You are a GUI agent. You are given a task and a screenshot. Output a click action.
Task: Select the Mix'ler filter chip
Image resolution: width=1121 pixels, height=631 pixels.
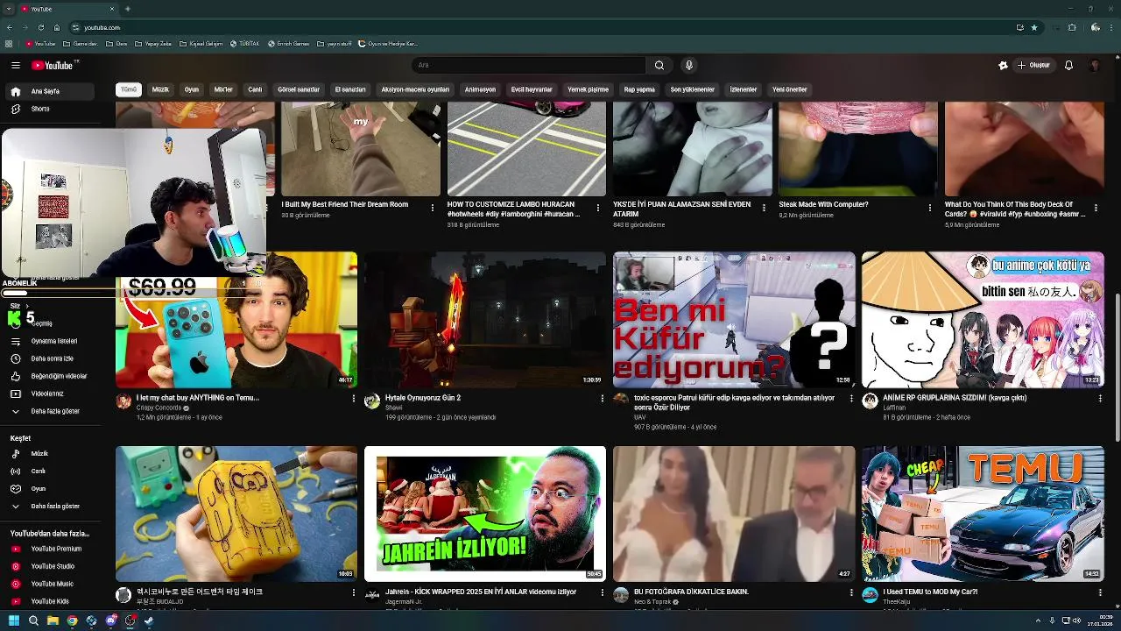(223, 89)
